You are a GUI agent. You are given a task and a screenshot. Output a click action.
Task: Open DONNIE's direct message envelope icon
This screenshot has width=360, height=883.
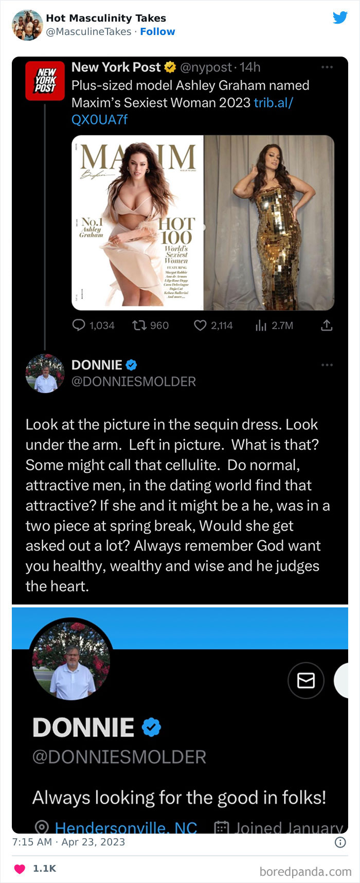(x=305, y=680)
